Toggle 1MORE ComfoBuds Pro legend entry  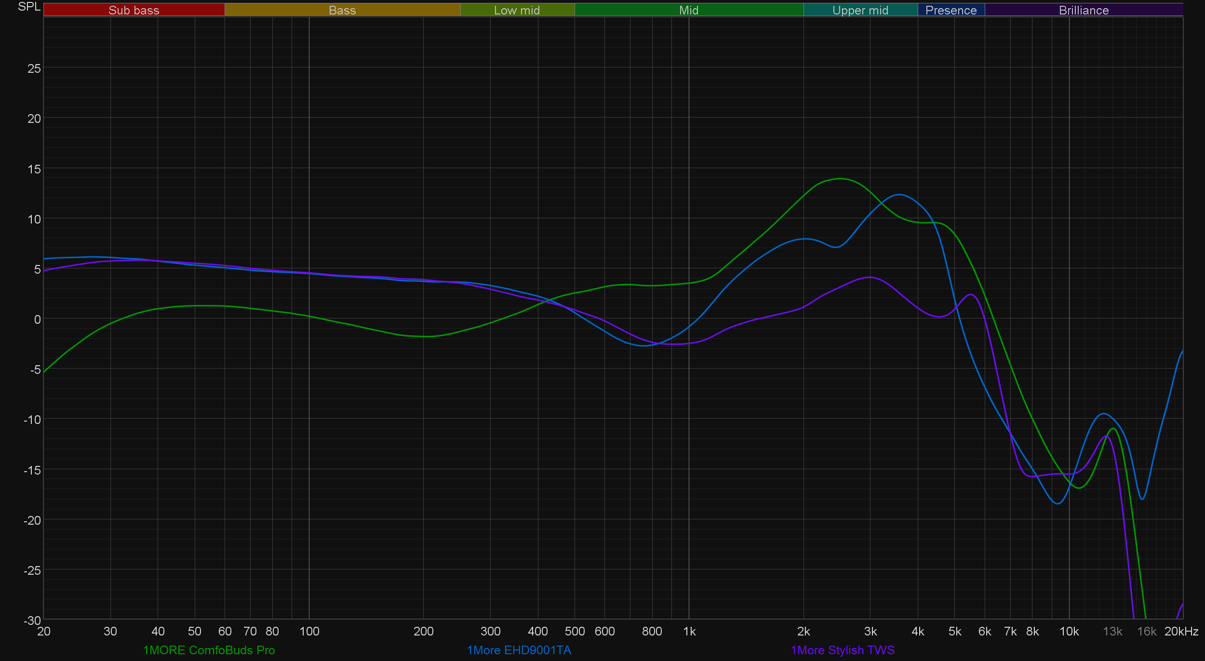[209, 650]
